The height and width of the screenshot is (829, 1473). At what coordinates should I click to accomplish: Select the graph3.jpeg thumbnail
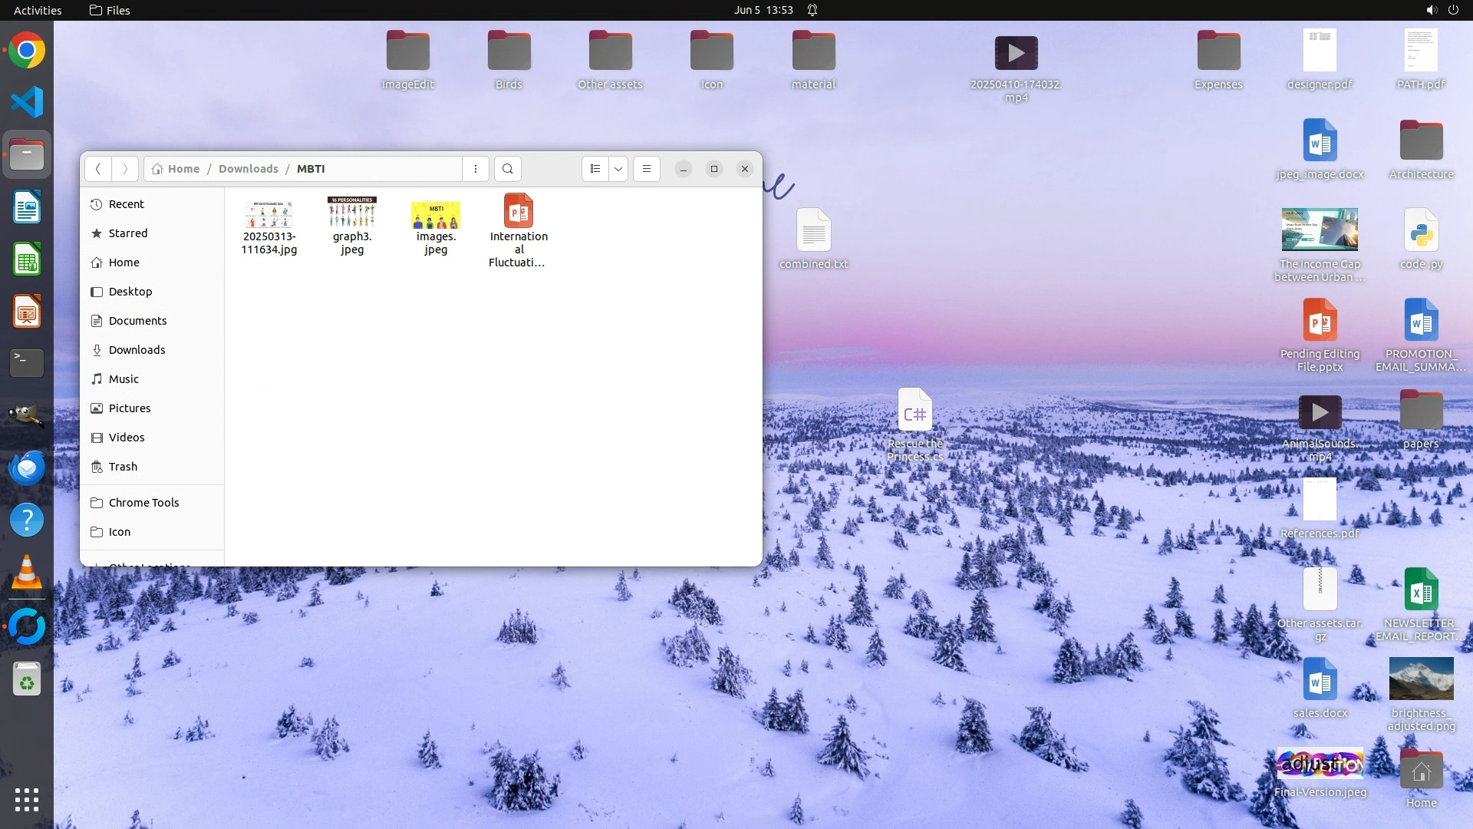pyautogui.click(x=352, y=213)
